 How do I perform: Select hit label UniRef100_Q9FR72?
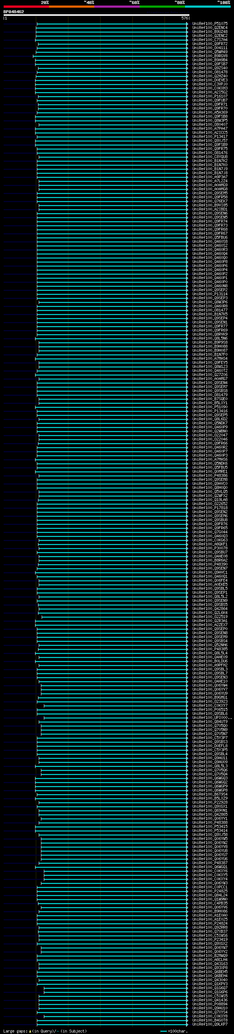coord(210,44)
